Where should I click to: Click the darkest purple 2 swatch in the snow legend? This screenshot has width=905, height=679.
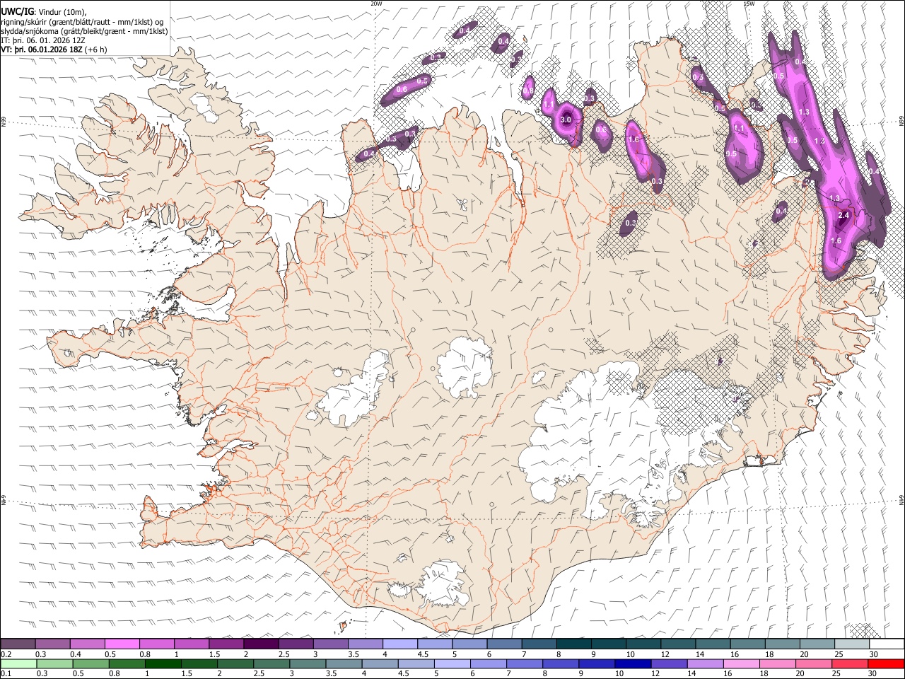tap(261, 644)
